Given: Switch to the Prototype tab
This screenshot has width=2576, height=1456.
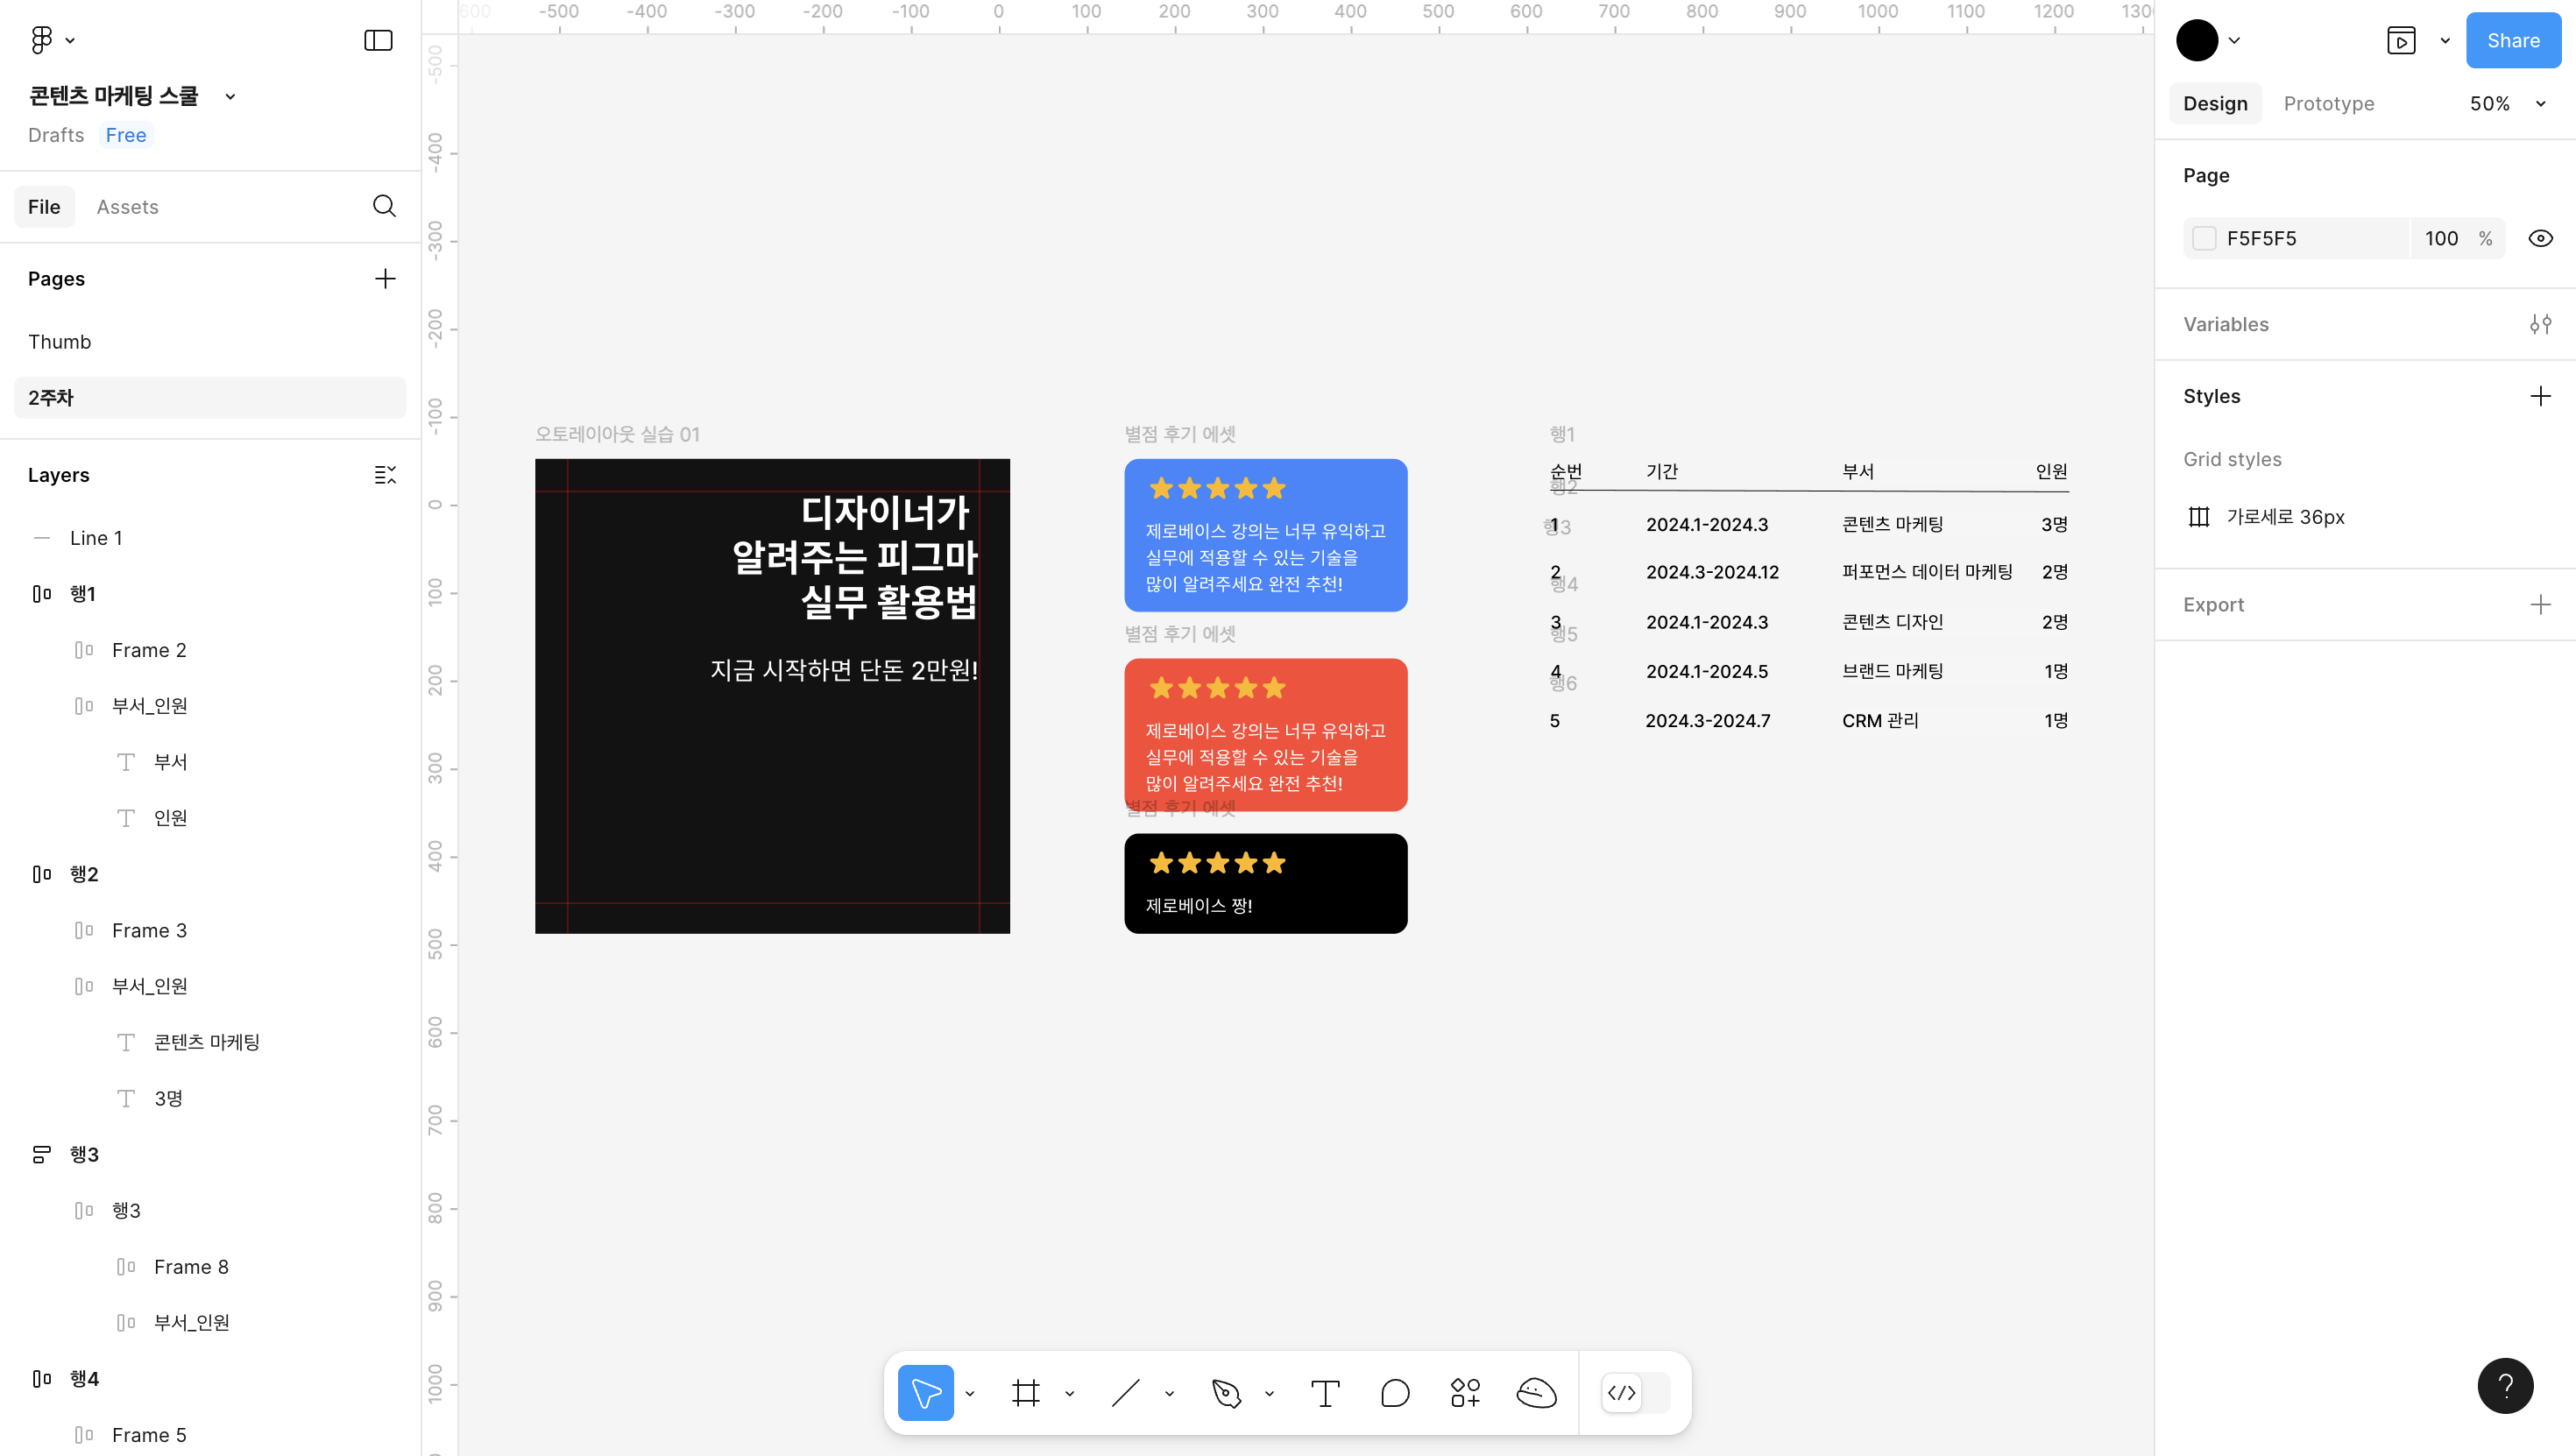Looking at the screenshot, I should pos(2328,104).
